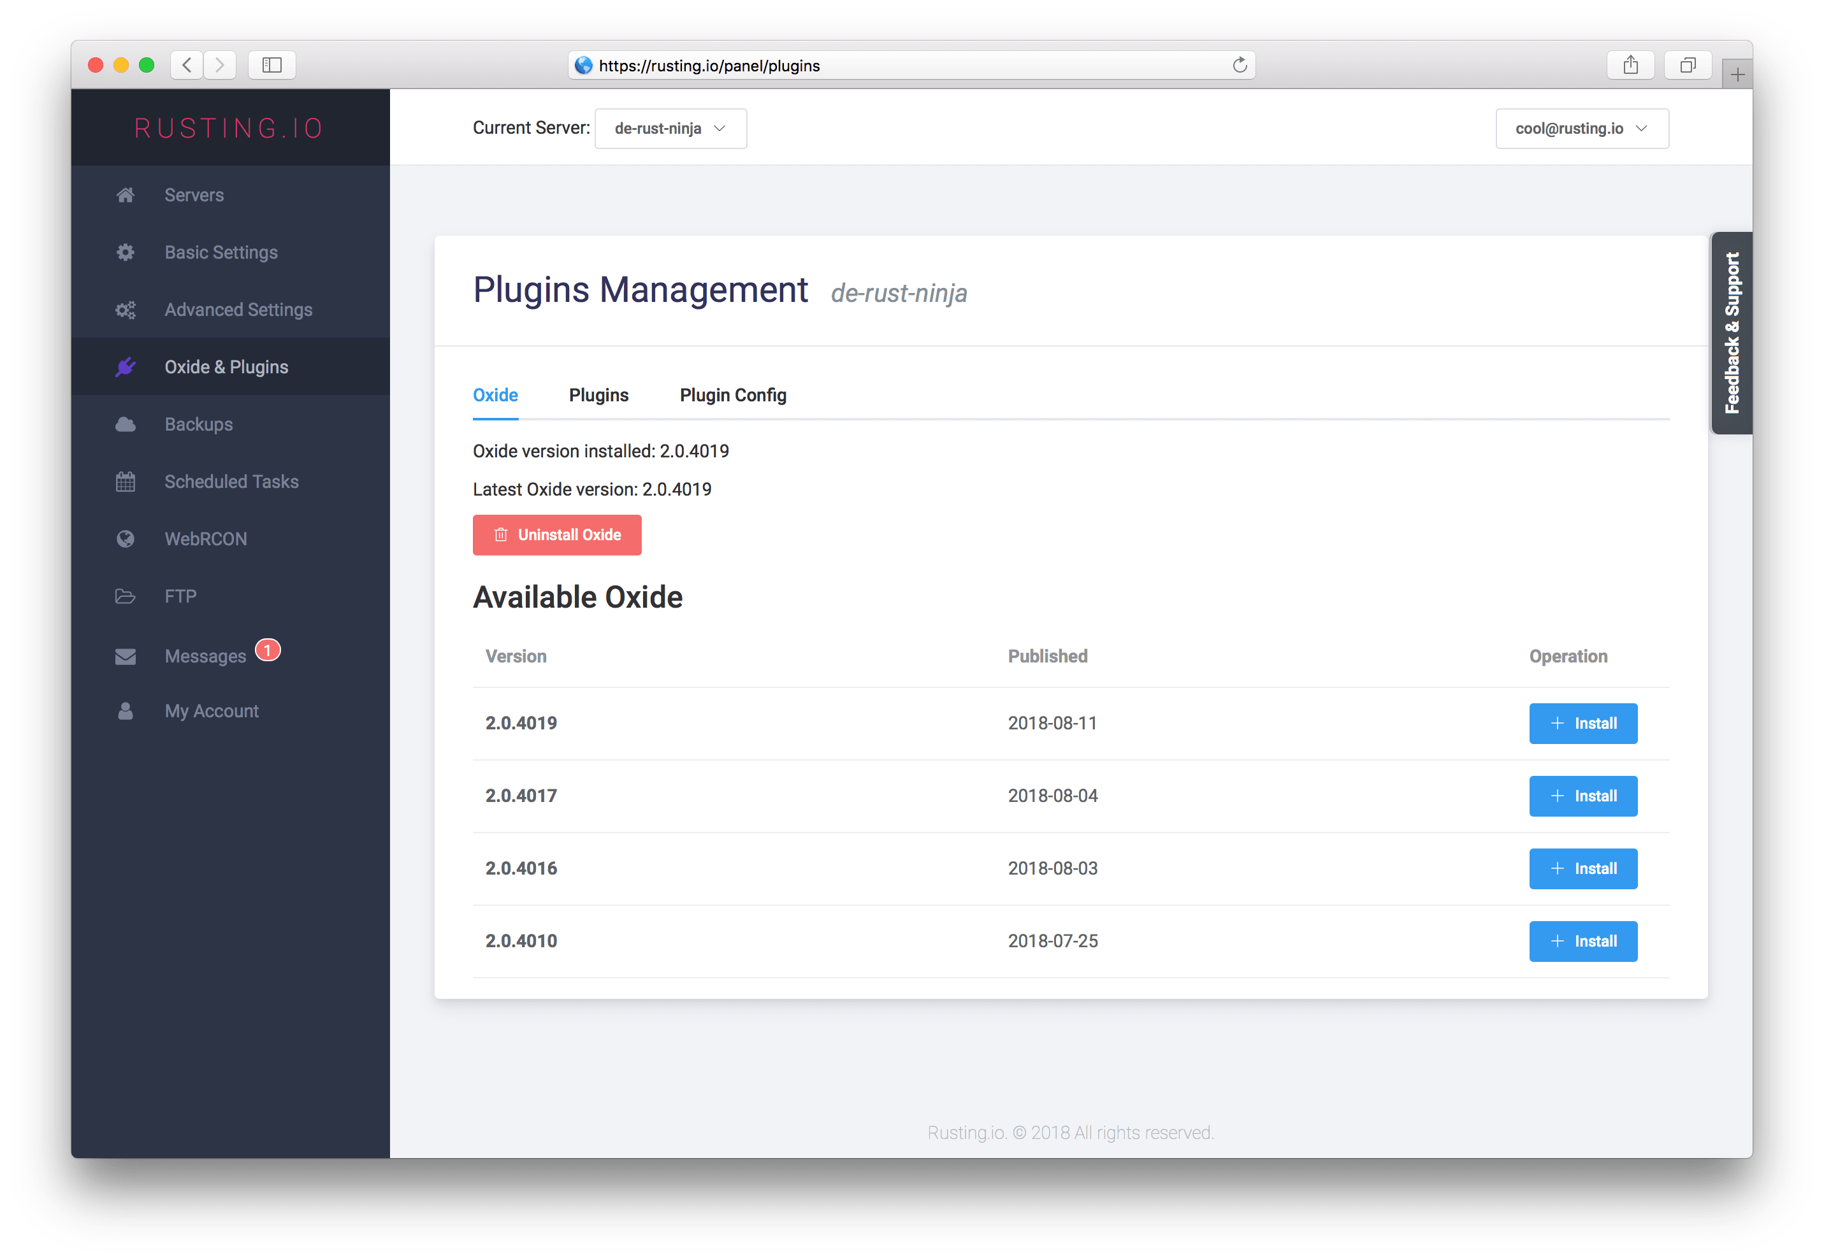1824x1260 pixels.
Task: Click the Scheduled Tasks calendar icon
Action: 125,482
